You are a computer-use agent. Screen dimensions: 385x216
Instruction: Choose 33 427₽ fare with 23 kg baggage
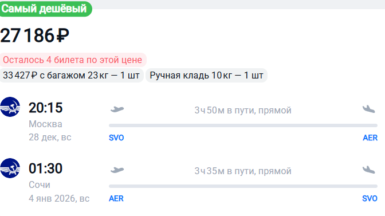72,76
